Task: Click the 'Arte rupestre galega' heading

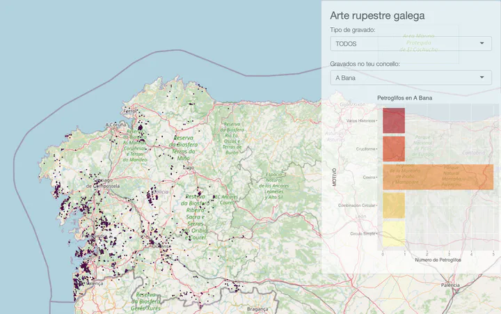Action: (377, 15)
